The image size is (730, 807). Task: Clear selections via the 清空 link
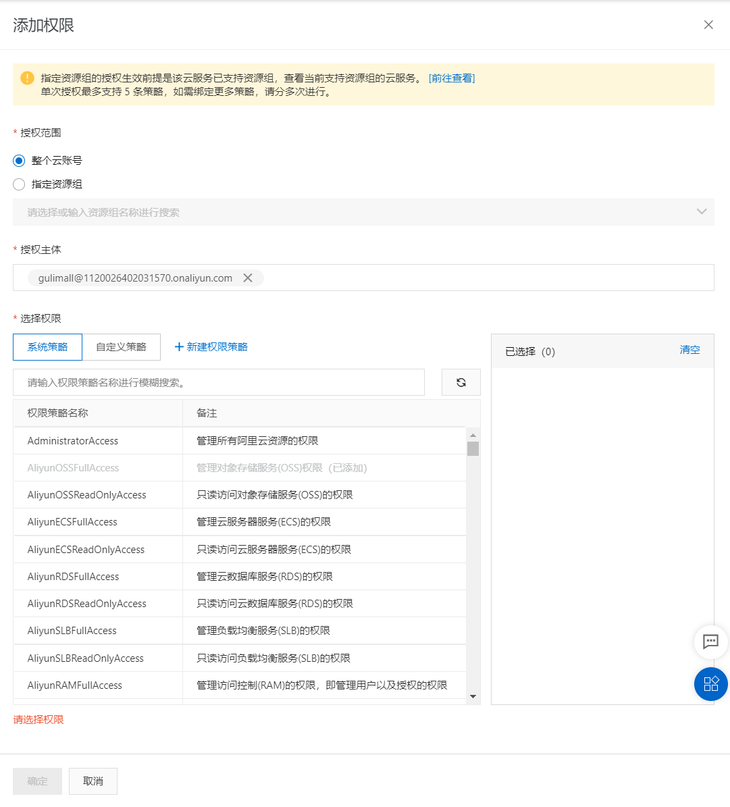(x=689, y=350)
